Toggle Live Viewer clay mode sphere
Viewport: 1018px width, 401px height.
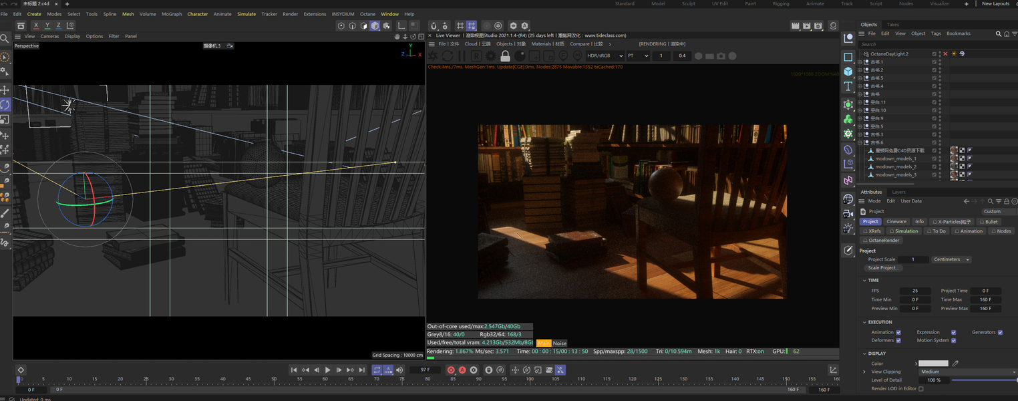tap(520, 56)
